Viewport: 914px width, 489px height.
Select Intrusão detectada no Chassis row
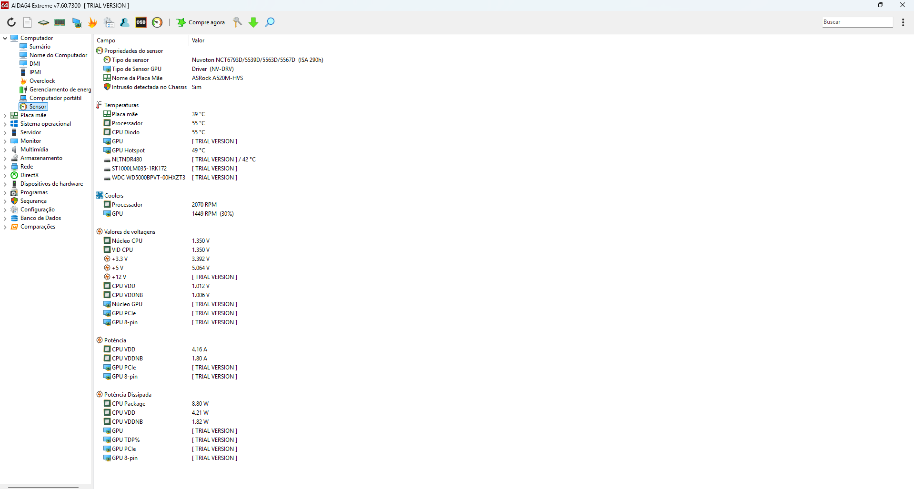pyautogui.click(x=152, y=87)
